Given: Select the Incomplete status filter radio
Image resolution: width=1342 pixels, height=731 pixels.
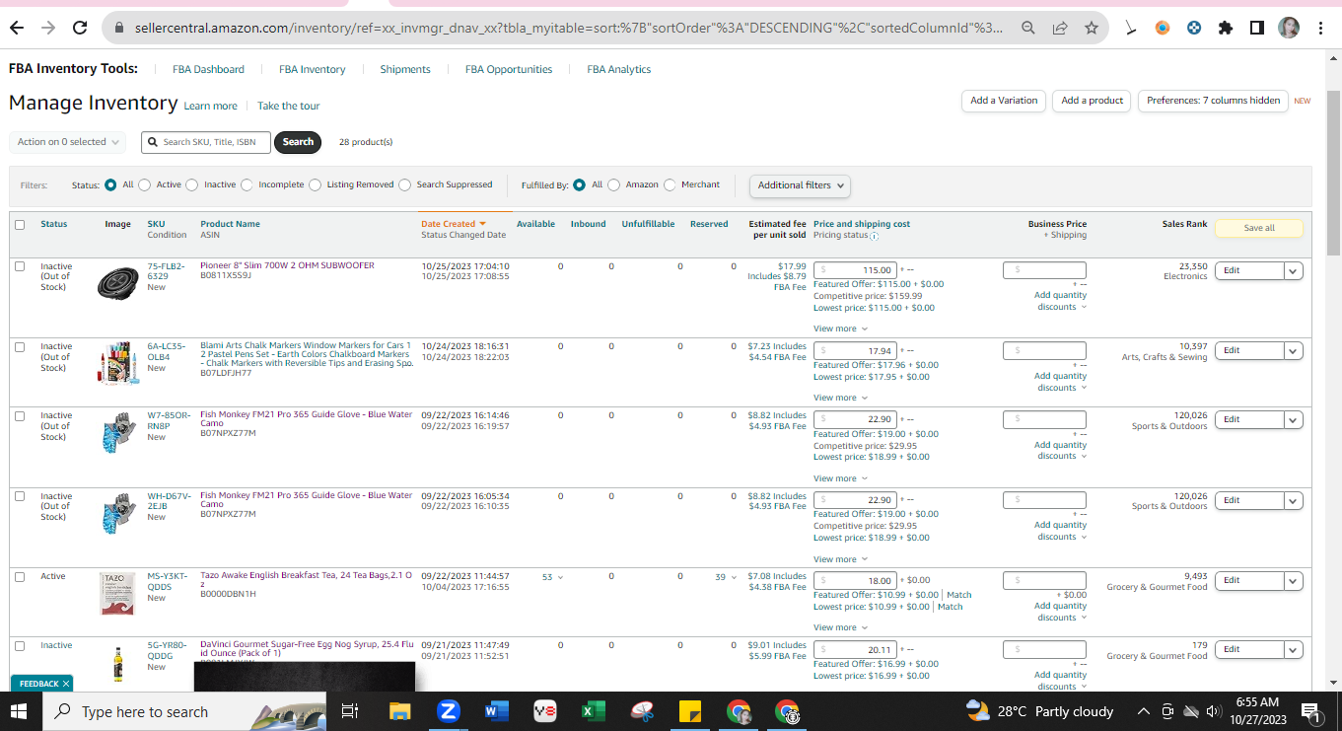Looking at the screenshot, I should tap(247, 184).
